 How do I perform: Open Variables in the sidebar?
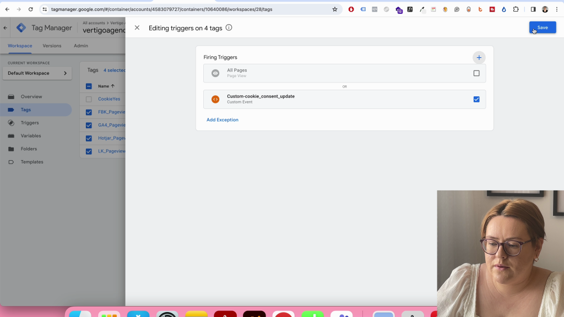31,136
